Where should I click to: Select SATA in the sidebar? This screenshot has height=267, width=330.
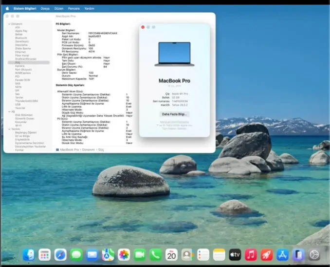coord(18,87)
